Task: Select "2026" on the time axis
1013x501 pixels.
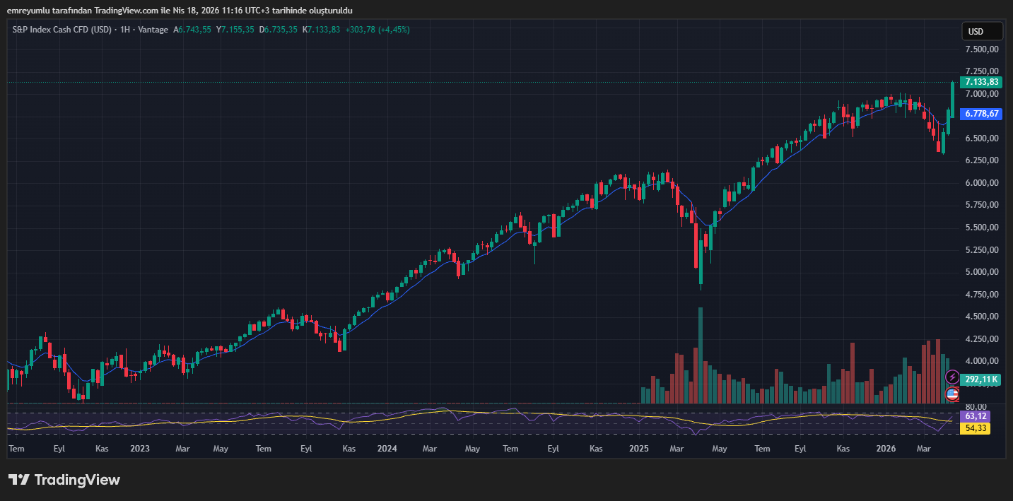Action: tap(886, 448)
